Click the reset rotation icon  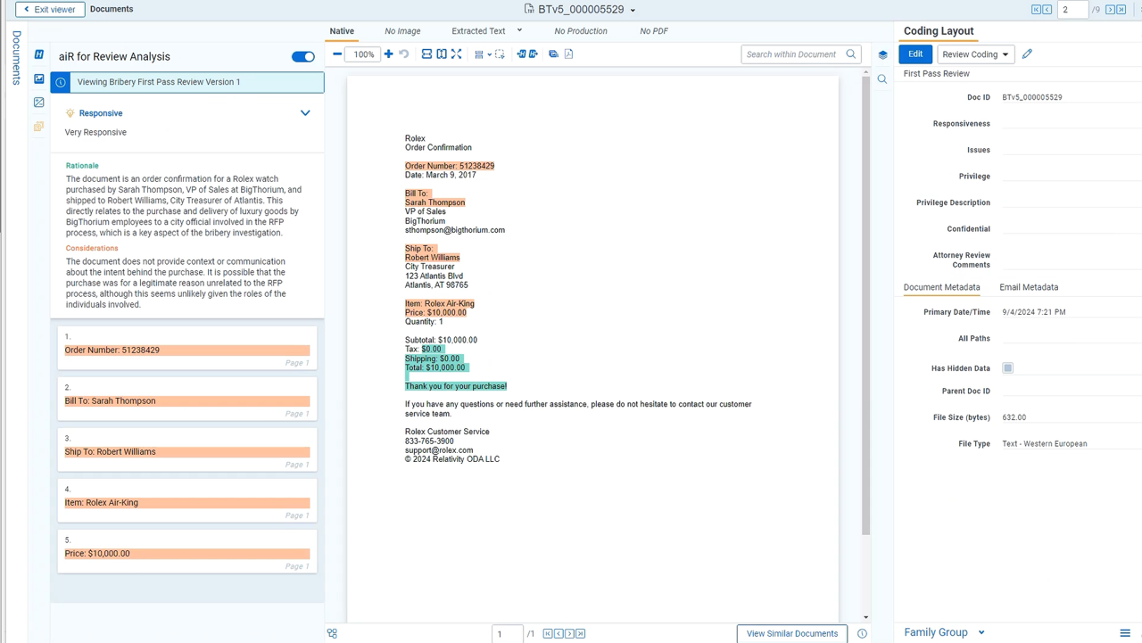[x=403, y=54]
